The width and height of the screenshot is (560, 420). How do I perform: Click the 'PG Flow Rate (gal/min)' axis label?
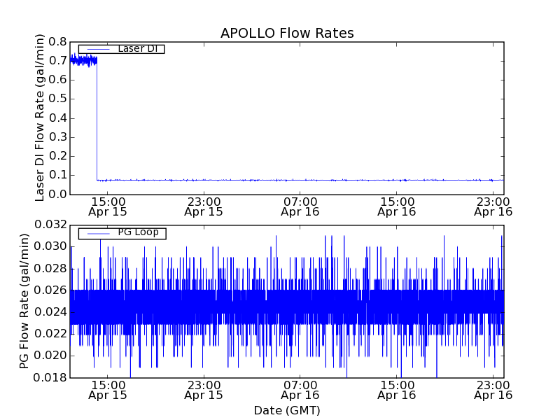pyautogui.click(x=24, y=301)
